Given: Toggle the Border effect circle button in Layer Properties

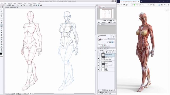Looking at the screenshot, I should 108,42.
